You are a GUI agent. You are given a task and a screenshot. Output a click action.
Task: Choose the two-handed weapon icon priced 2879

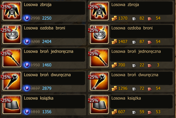click(12, 81)
